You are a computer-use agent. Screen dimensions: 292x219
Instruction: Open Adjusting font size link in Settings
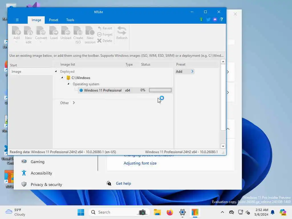click(x=140, y=163)
